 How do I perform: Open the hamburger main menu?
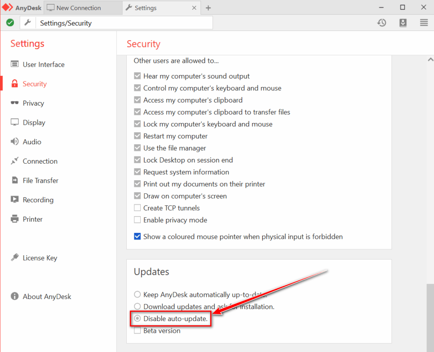[424, 23]
